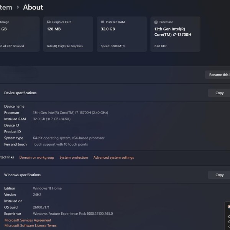Copy the Device specifications
The image size is (230, 230).
click(219, 93)
